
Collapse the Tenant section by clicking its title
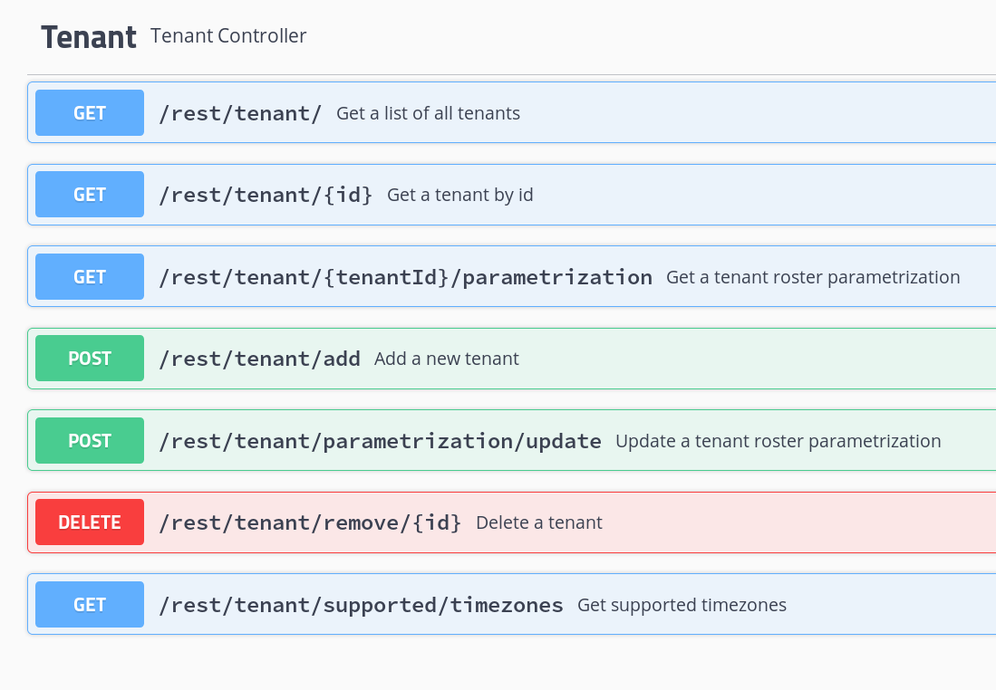pyautogui.click(x=88, y=36)
